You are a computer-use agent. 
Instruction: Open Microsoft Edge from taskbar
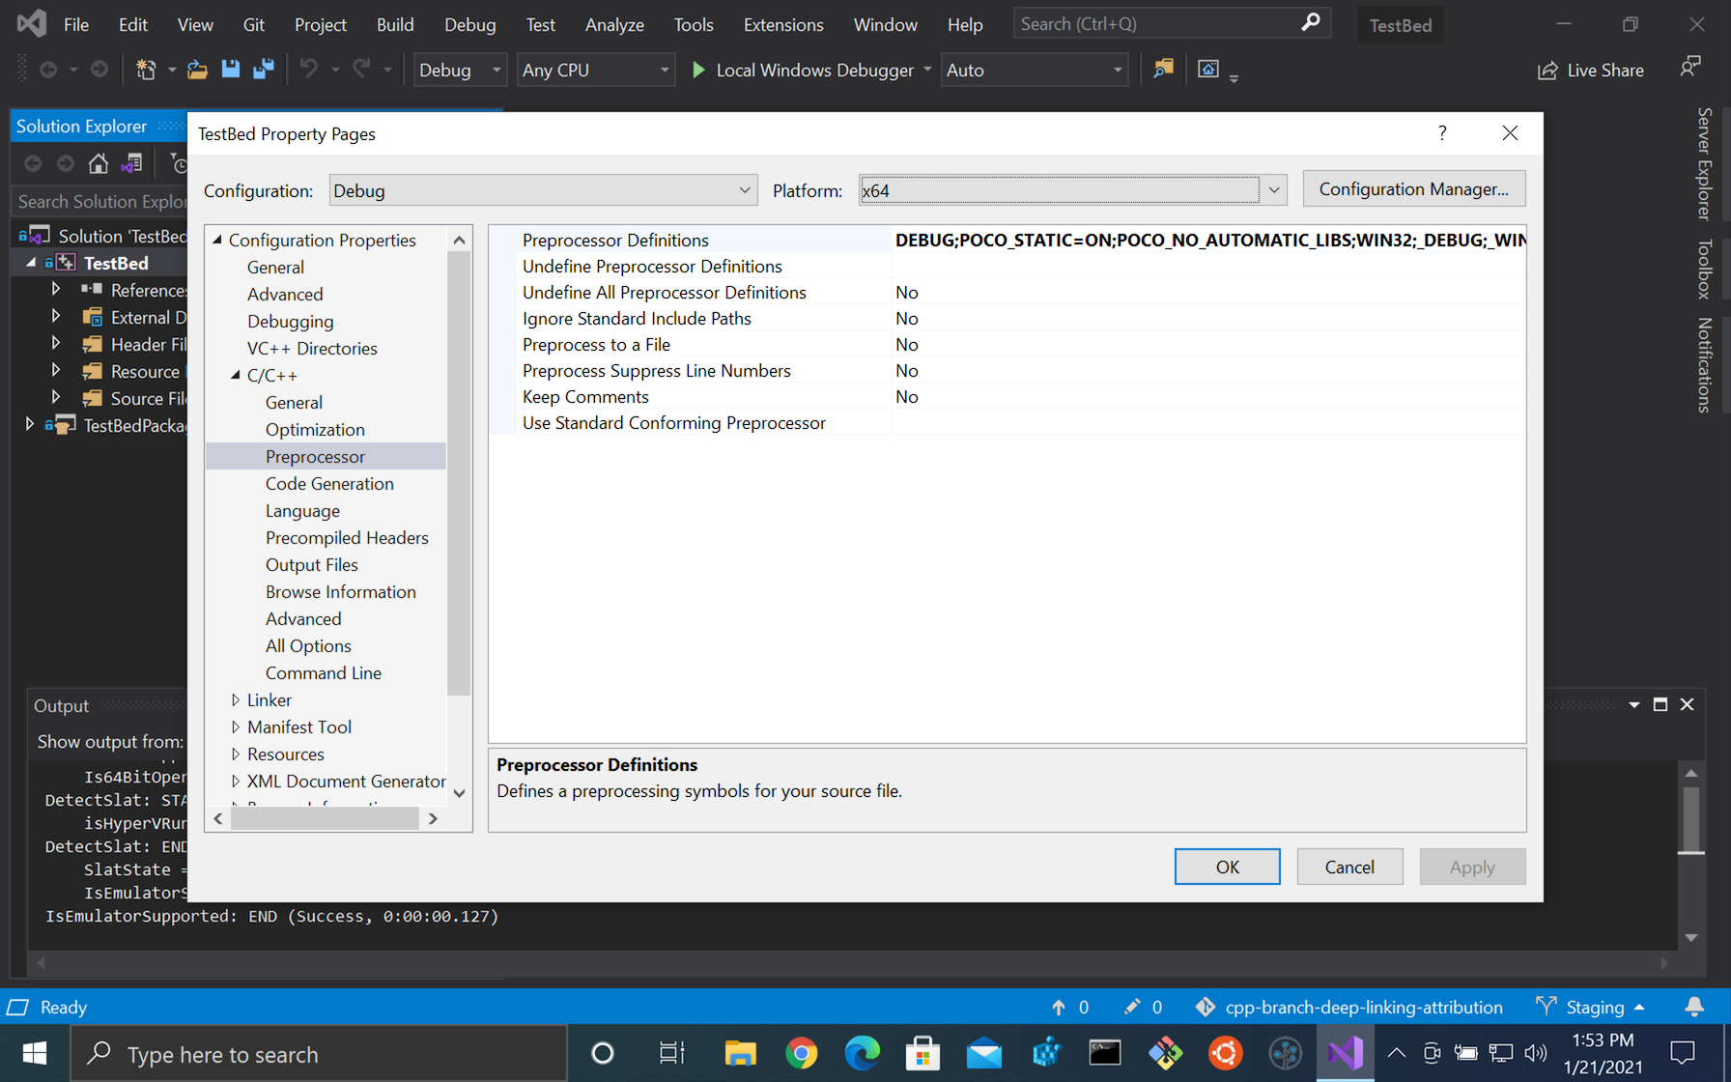(x=862, y=1053)
